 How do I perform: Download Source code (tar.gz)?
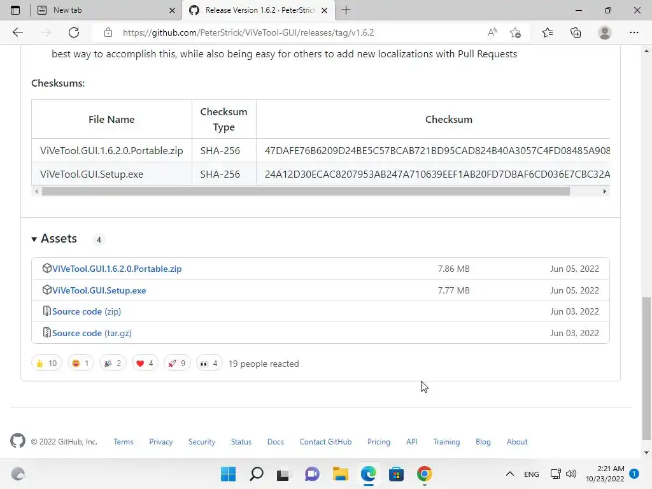pyautogui.click(x=92, y=333)
